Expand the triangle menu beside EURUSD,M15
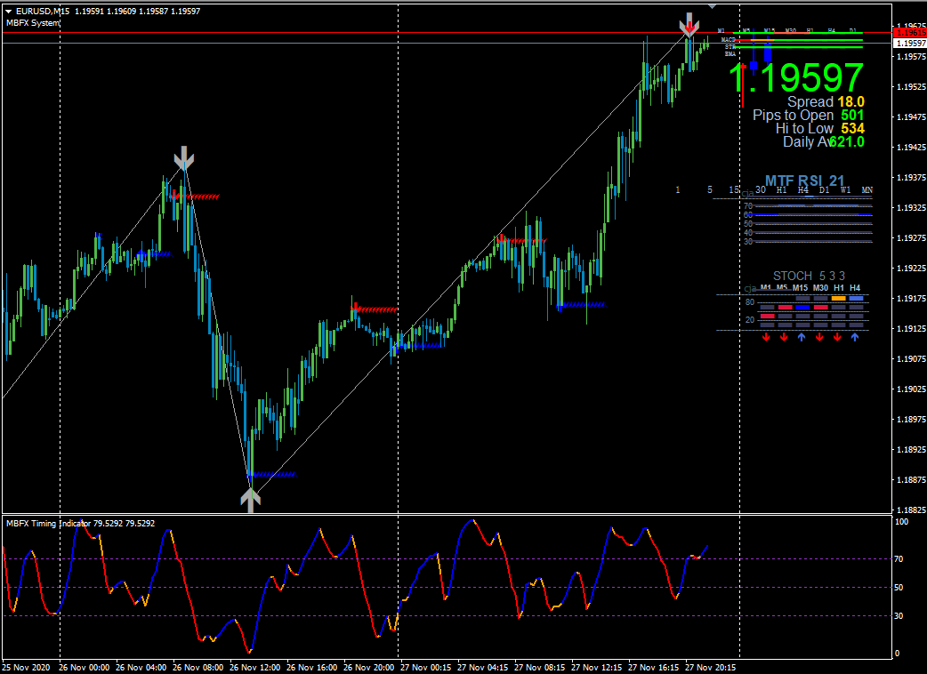927x674 pixels. [8, 12]
